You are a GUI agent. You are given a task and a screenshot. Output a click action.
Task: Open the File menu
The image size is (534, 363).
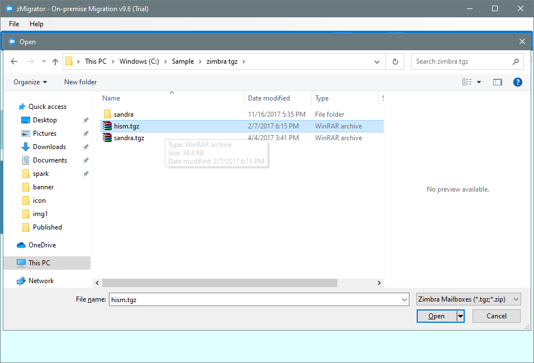coord(14,24)
